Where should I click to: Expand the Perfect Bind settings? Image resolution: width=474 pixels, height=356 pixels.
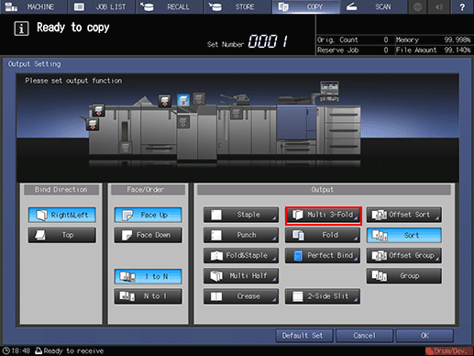[x=323, y=255]
